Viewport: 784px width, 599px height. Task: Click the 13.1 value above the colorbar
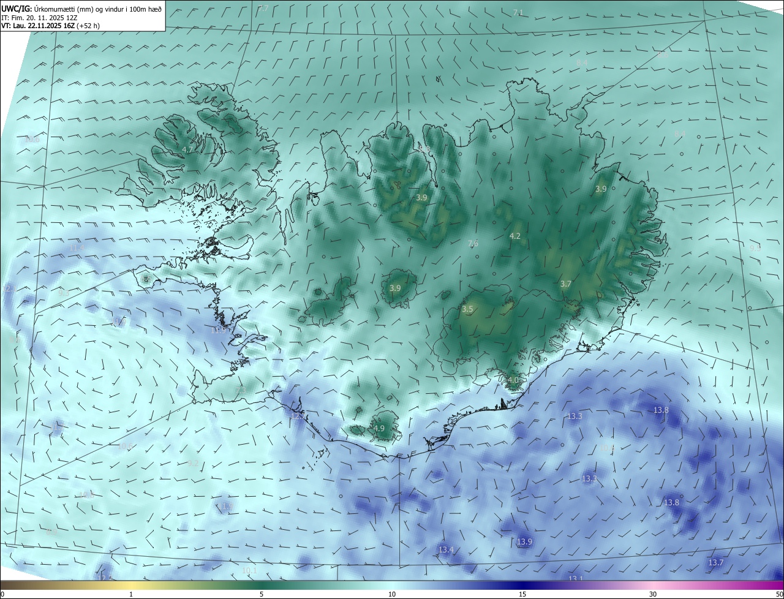pos(576,578)
